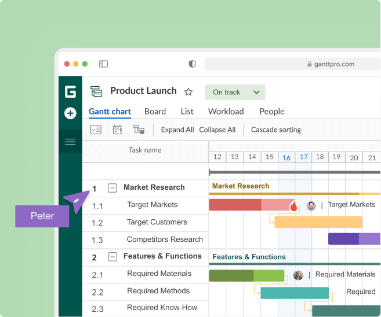
Task: Open the People tab
Action: click(x=271, y=112)
